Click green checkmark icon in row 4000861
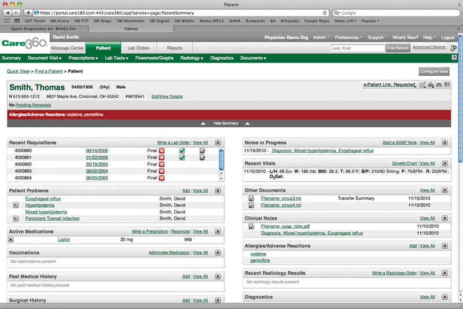 pyautogui.click(x=182, y=157)
